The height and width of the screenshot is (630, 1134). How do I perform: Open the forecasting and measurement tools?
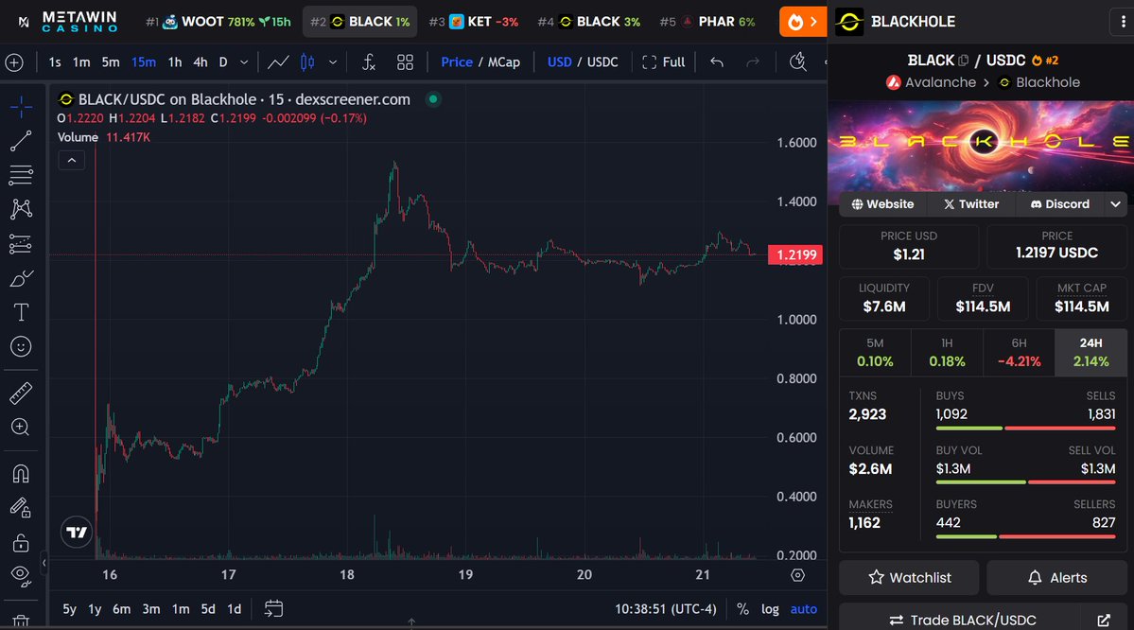(21, 244)
